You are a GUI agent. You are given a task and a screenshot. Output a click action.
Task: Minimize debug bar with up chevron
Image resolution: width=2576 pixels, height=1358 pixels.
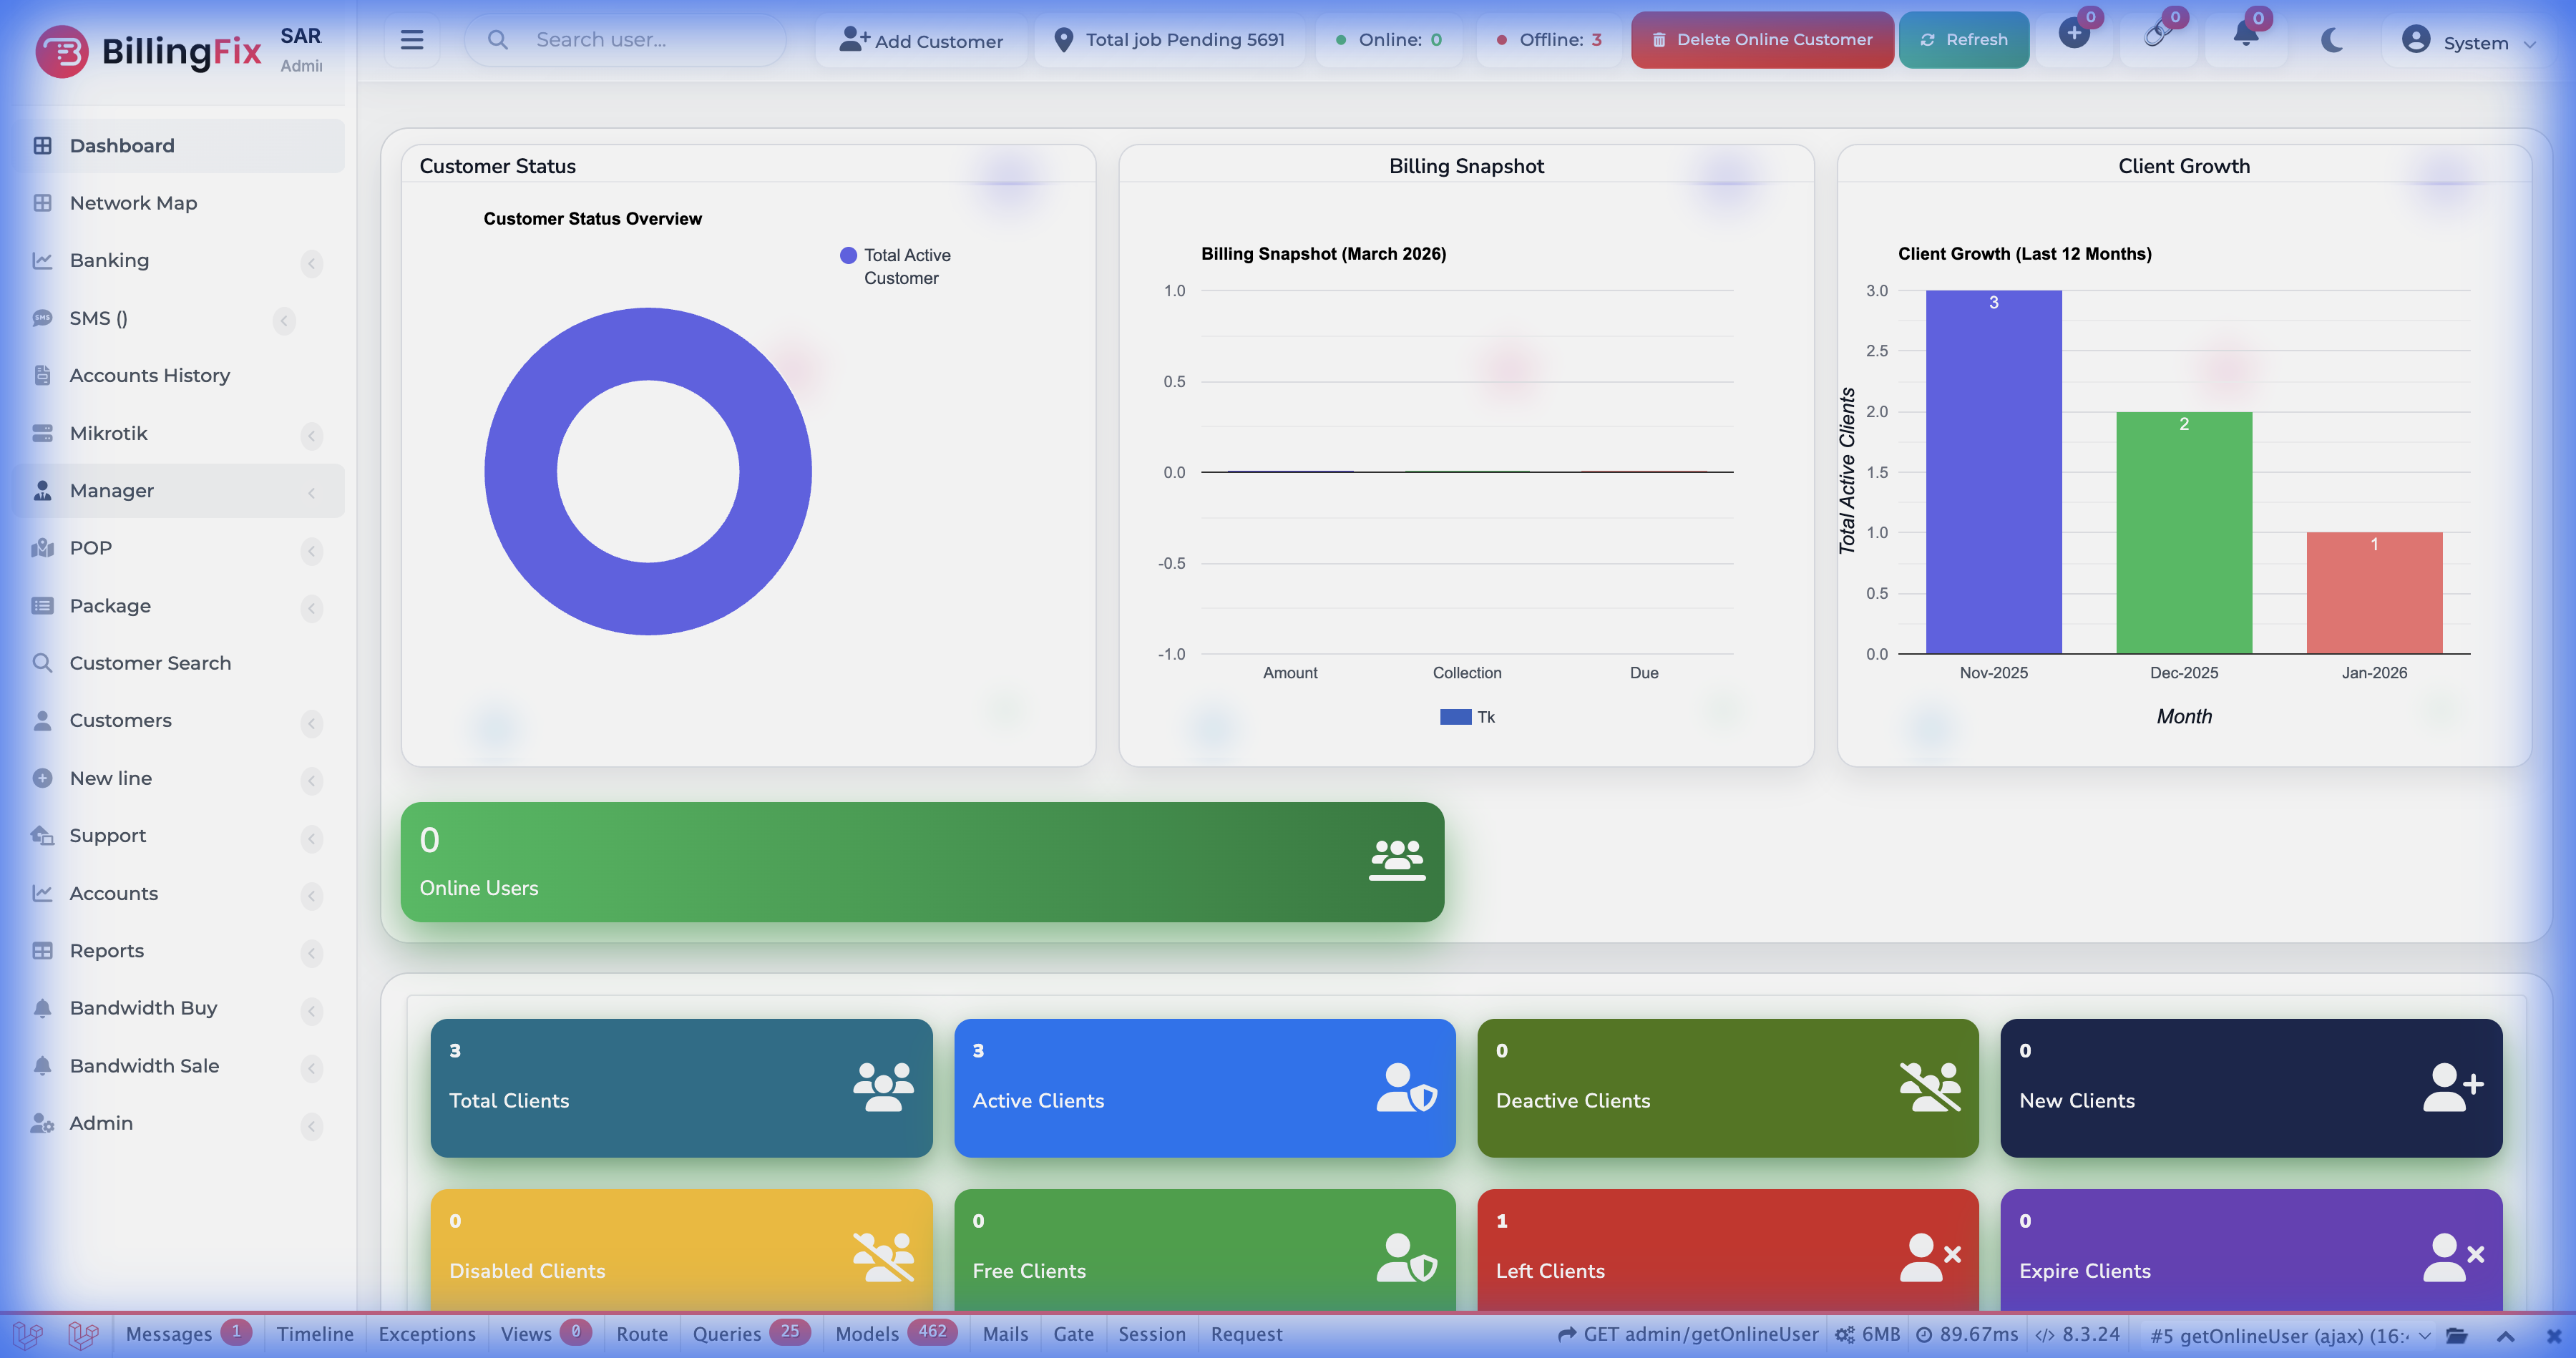click(2506, 1335)
